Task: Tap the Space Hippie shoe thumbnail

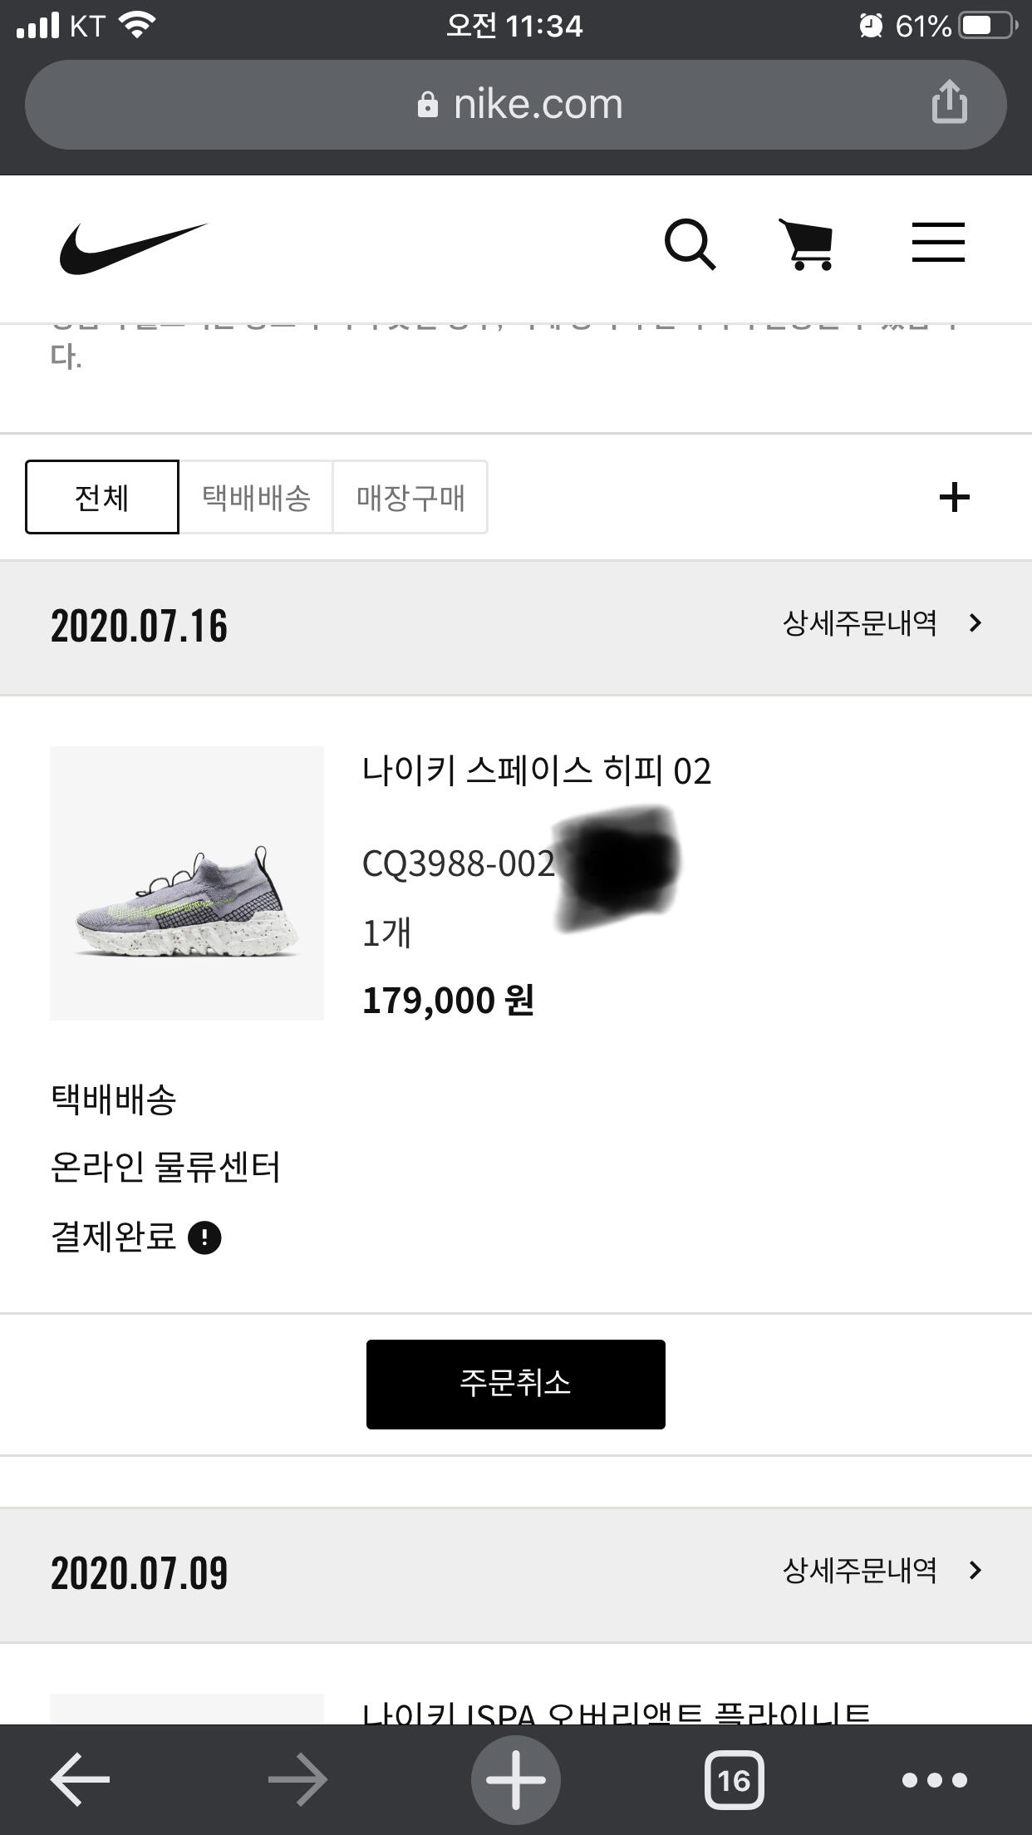Action: (187, 883)
